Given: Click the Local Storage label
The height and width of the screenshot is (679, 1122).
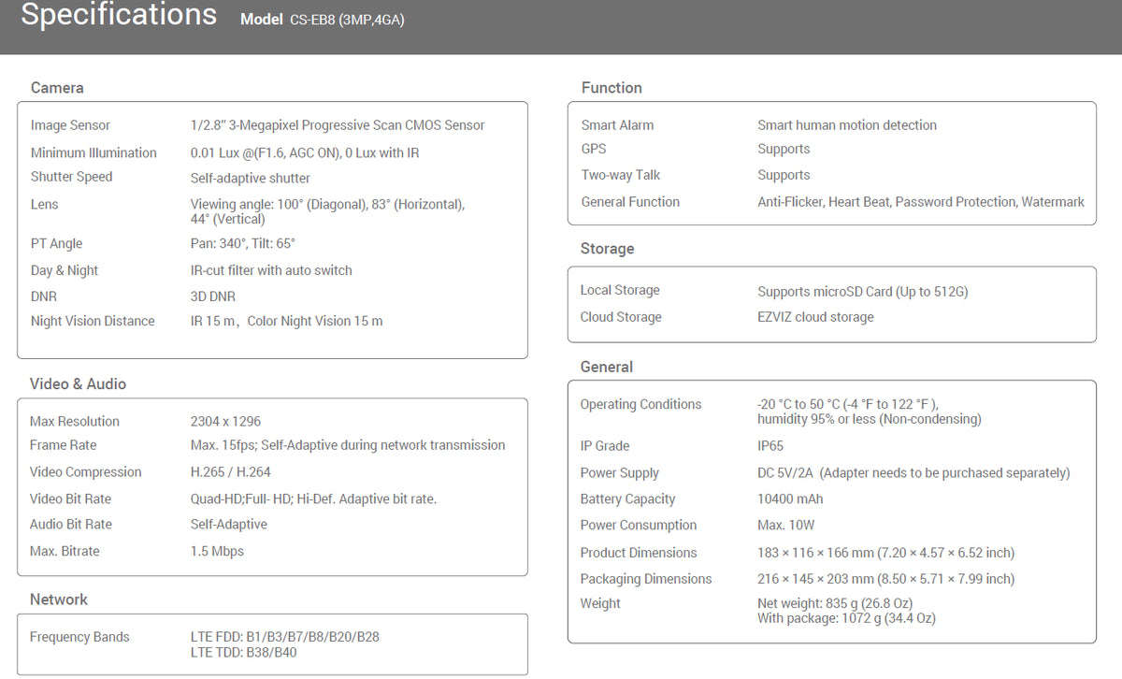Looking at the screenshot, I should (x=620, y=291).
